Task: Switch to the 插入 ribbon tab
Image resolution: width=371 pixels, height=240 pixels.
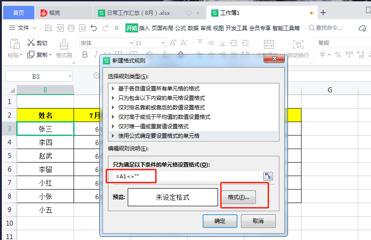Action: click(144, 28)
